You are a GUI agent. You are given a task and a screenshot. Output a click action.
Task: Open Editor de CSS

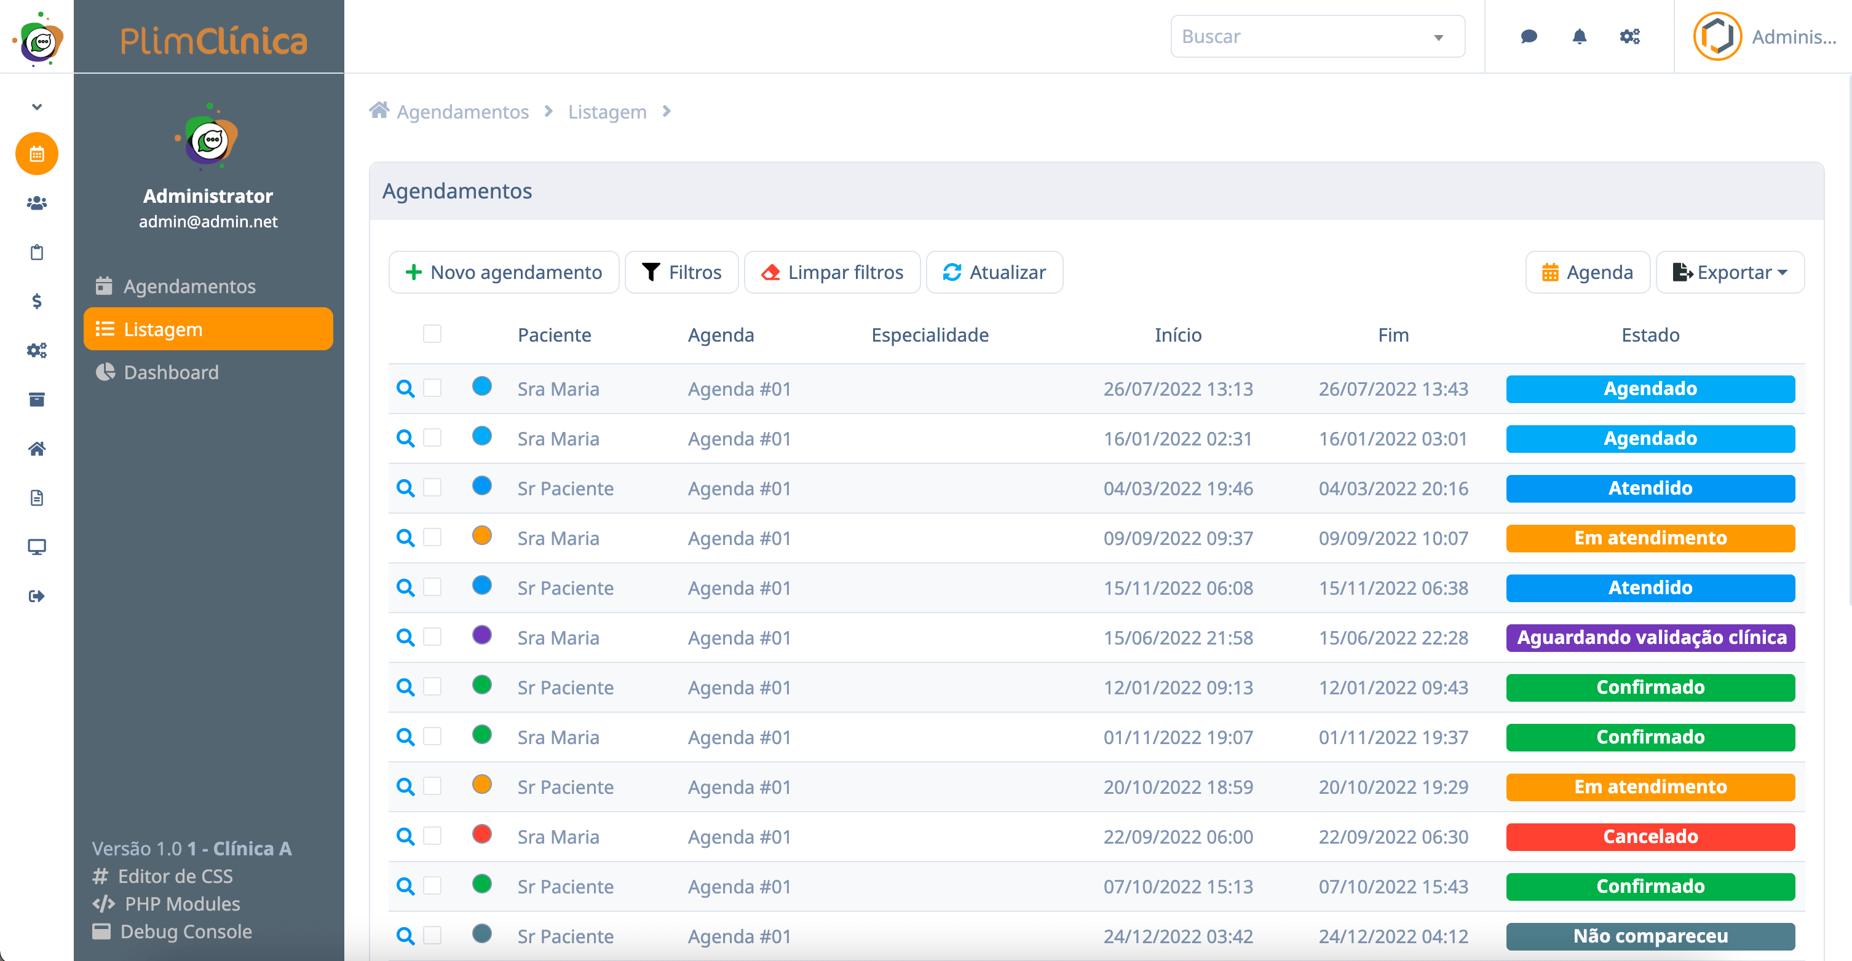coord(163,876)
